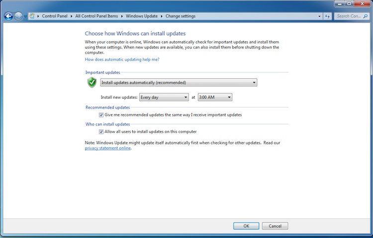The width and height of the screenshot is (373, 238).
Task: Maximize the Change settings window
Action: click(x=349, y=3)
